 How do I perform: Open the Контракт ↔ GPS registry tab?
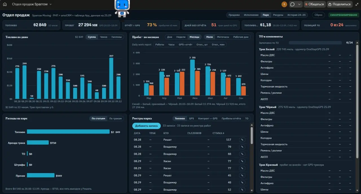pyautogui.click(x=208, y=119)
